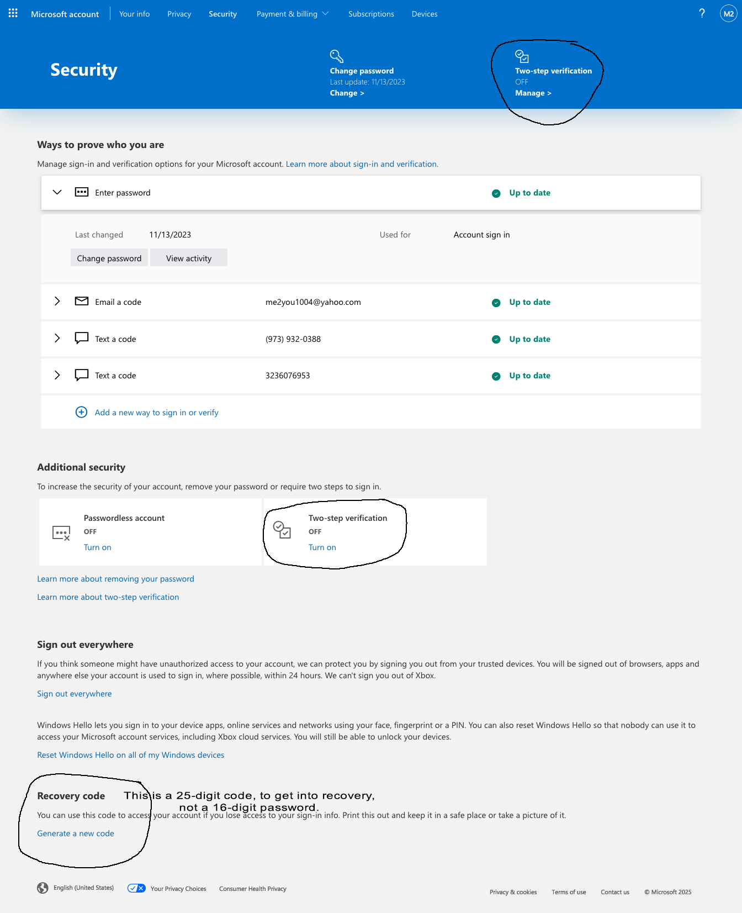The image size is (742, 913).
Task: Click the View activity button
Action: click(x=189, y=258)
